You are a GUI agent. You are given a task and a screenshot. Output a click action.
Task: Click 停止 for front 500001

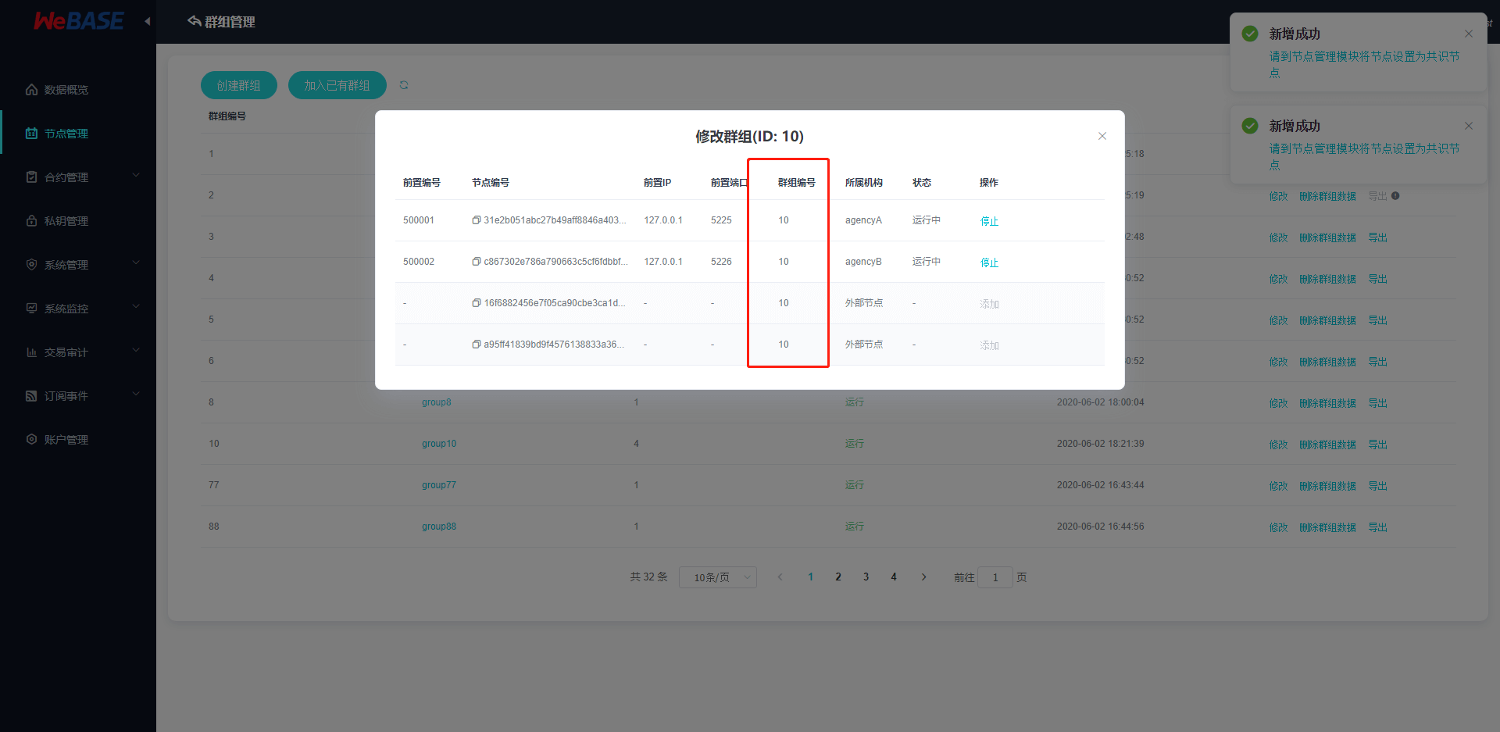989,221
